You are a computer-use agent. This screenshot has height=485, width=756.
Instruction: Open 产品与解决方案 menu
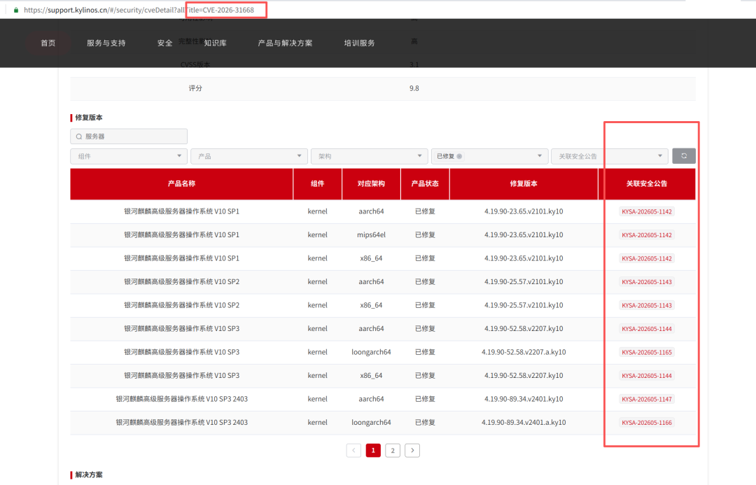pos(285,43)
